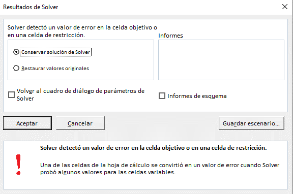Screen dimensions: 293x194
Task: Click the Cancelar button
Action: click(80, 123)
